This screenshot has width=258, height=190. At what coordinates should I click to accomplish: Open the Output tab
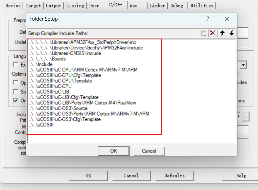point(53,6)
